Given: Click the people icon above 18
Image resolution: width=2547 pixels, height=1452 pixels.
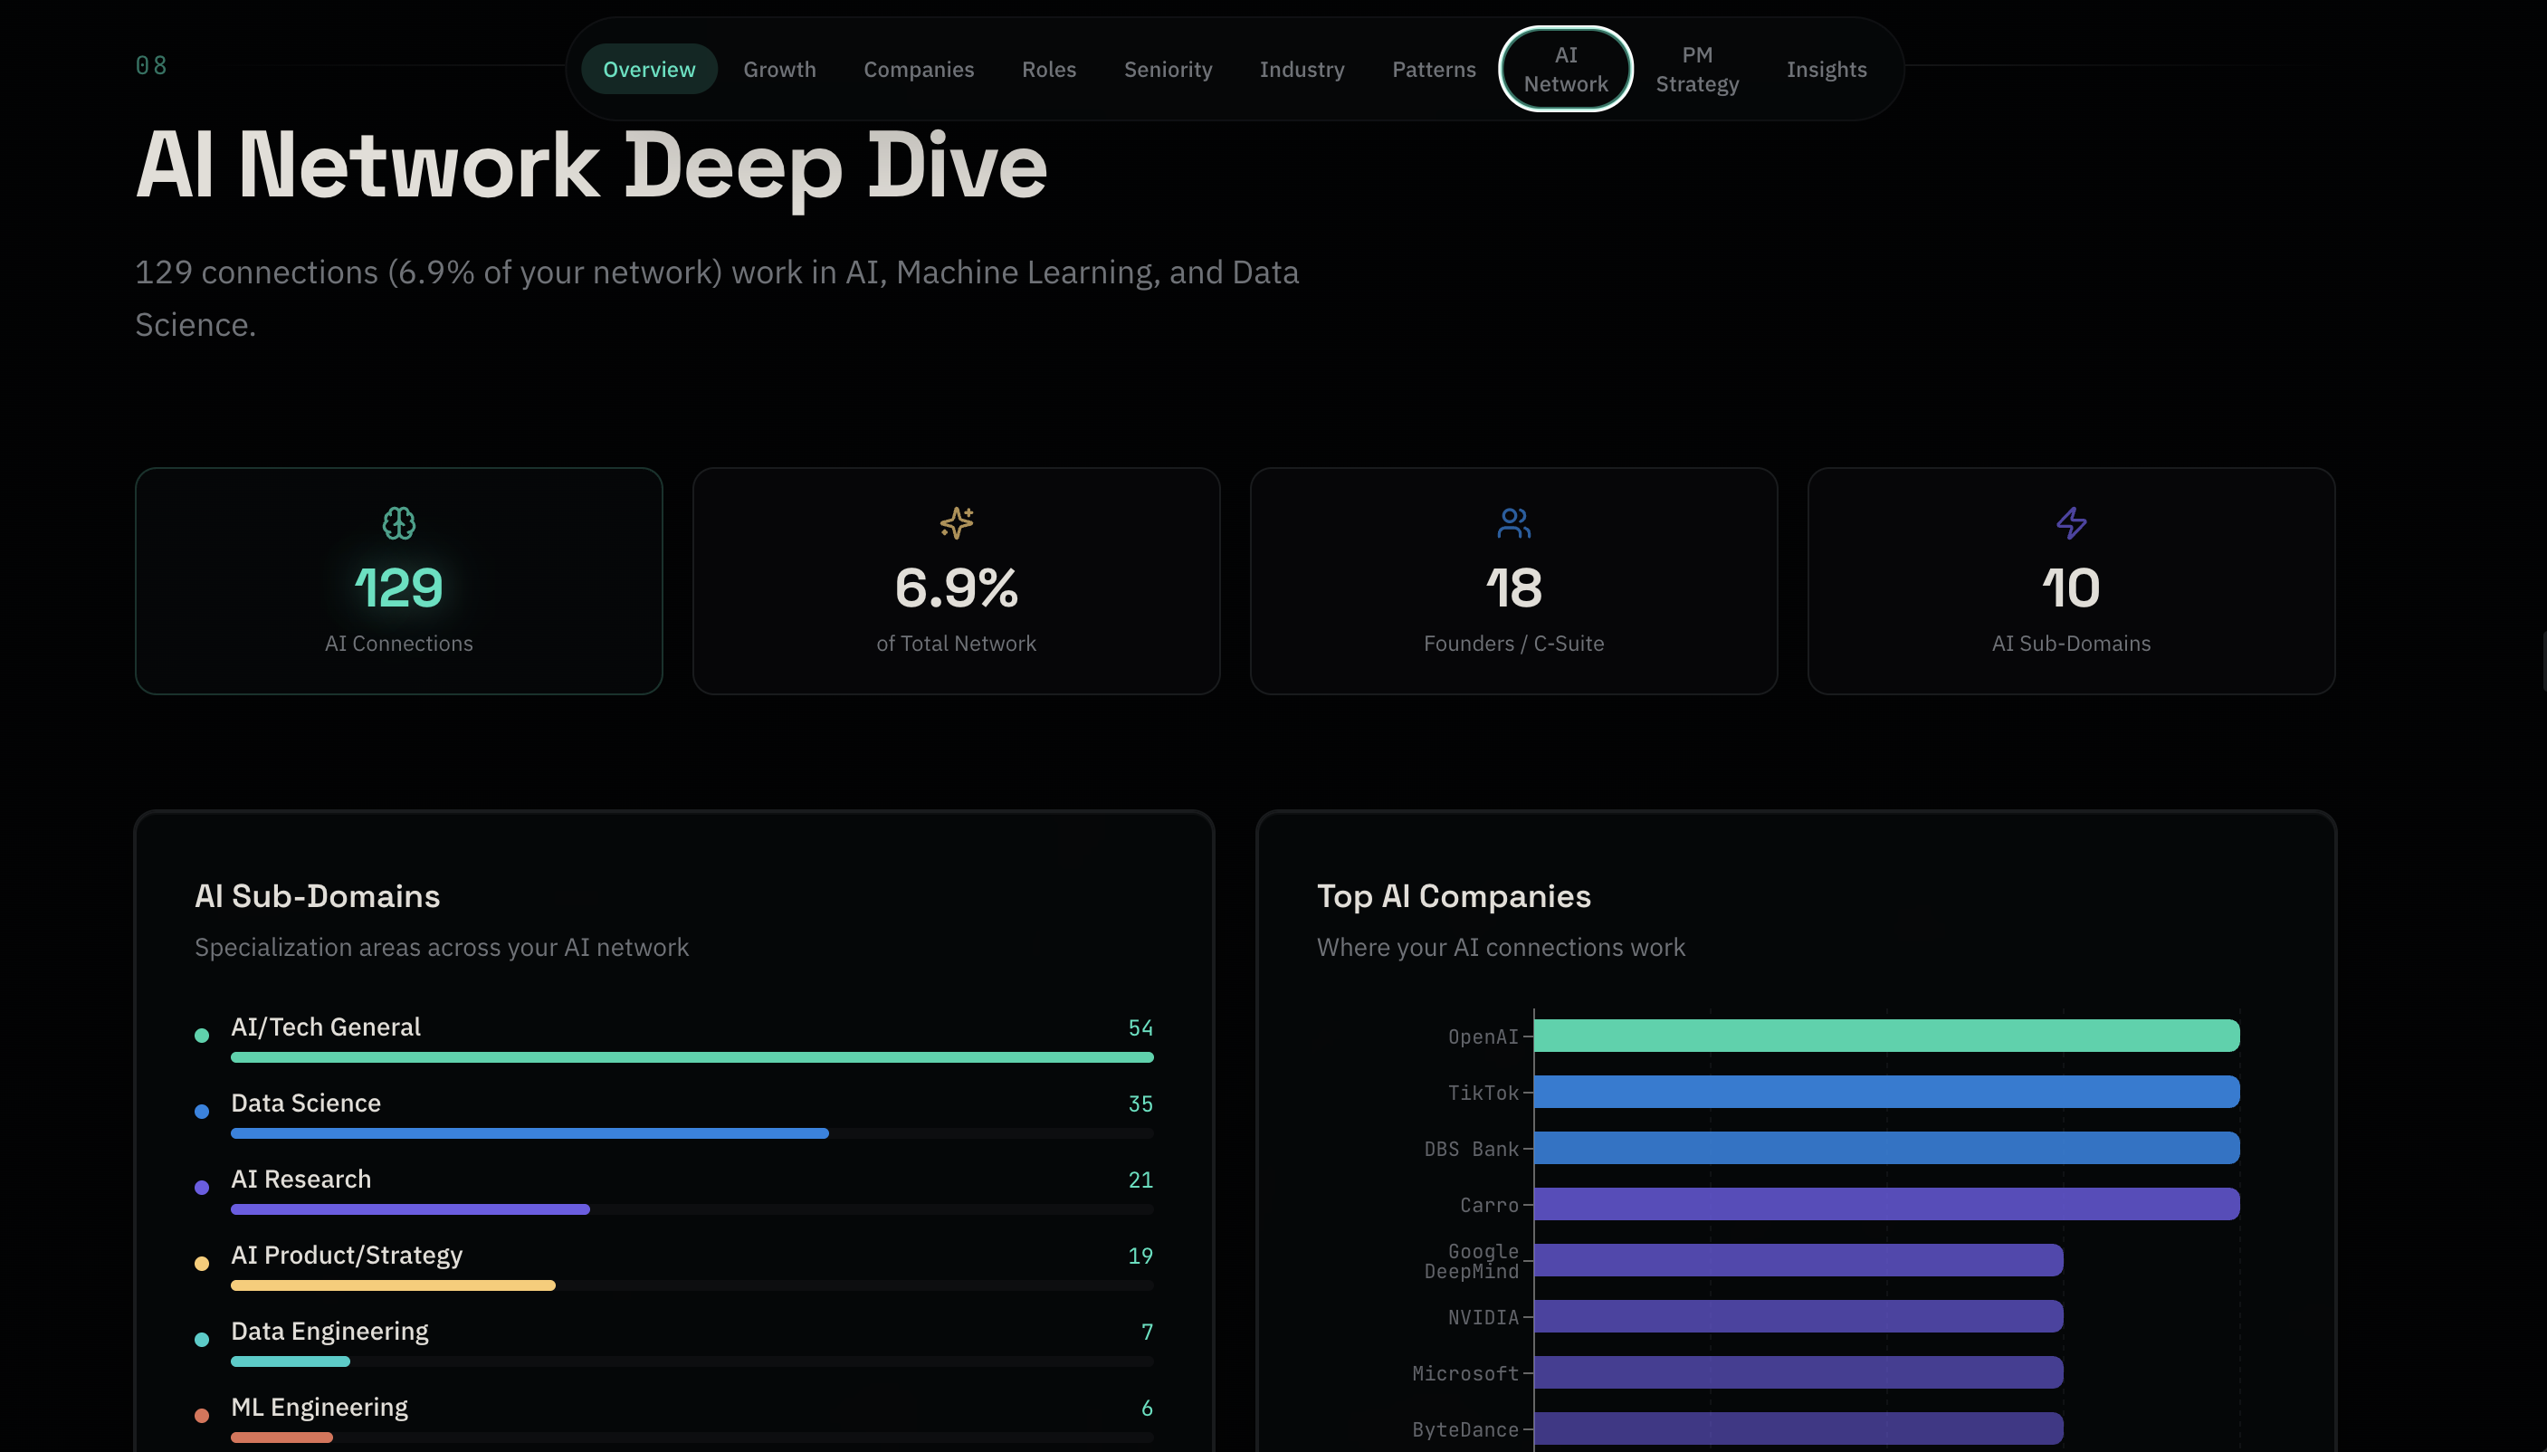Looking at the screenshot, I should [x=1513, y=523].
